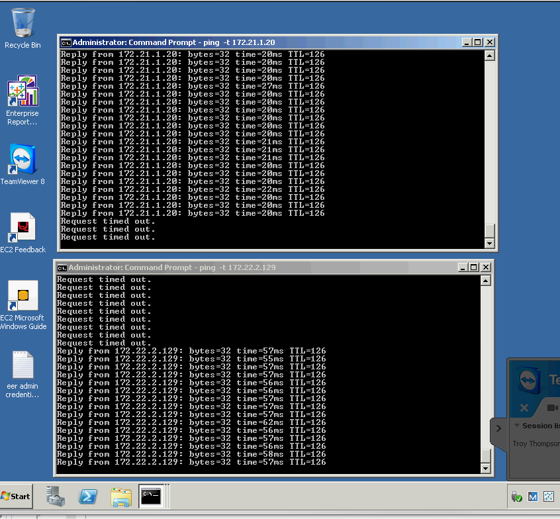Viewport: 560px width, 519px height.
Task: Open the EC2 Feedback shortcut
Action: click(x=23, y=232)
